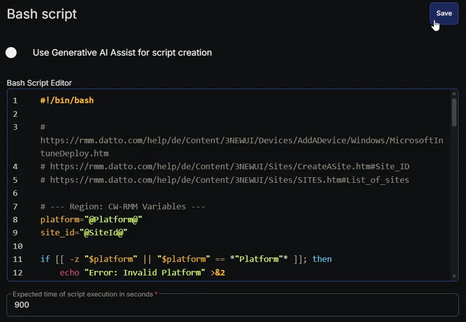The width and height of the screenshot is (466, 322).
Task: Click the SITES.htm#List_of_sites comment line
Action: [225, 180]
